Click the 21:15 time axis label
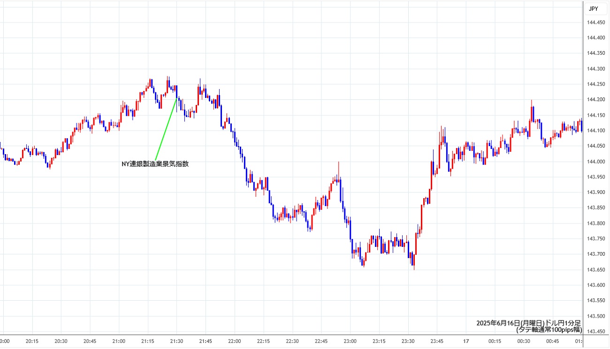Viewport: 610px width, 349px height. (x=148, y=342)
